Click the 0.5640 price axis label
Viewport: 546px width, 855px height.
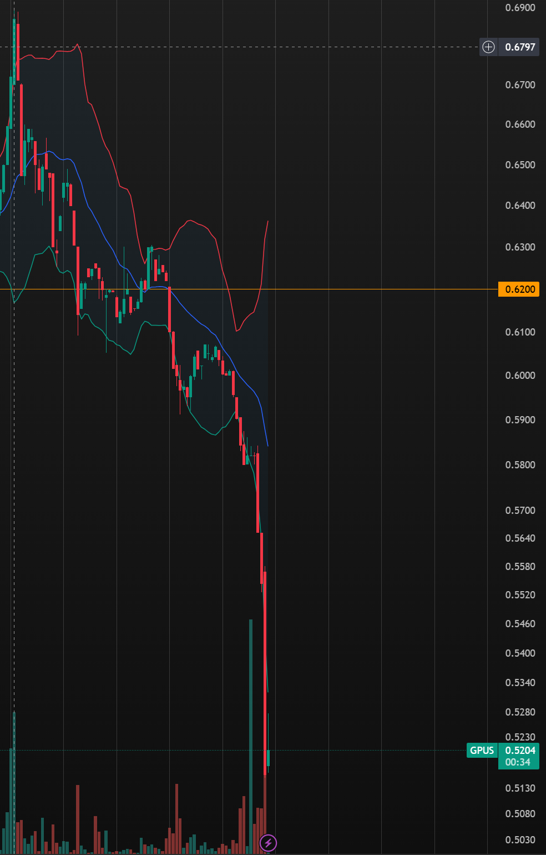520,538
